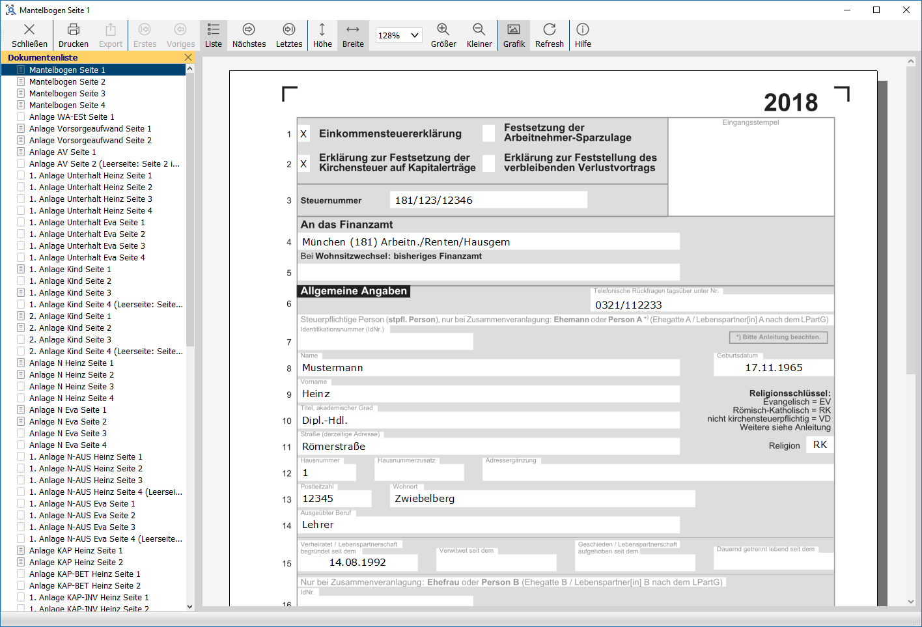Toggle fit-to-width Breite button
922x627 pixels.
[353, 30]
